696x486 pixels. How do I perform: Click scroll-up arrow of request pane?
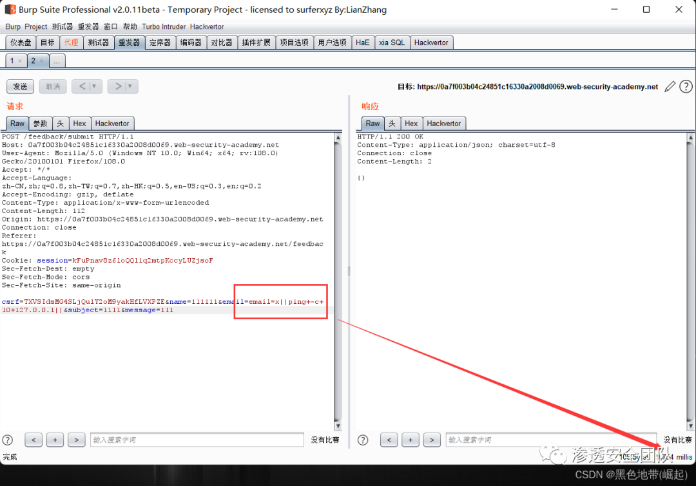[x=338, y=138]
